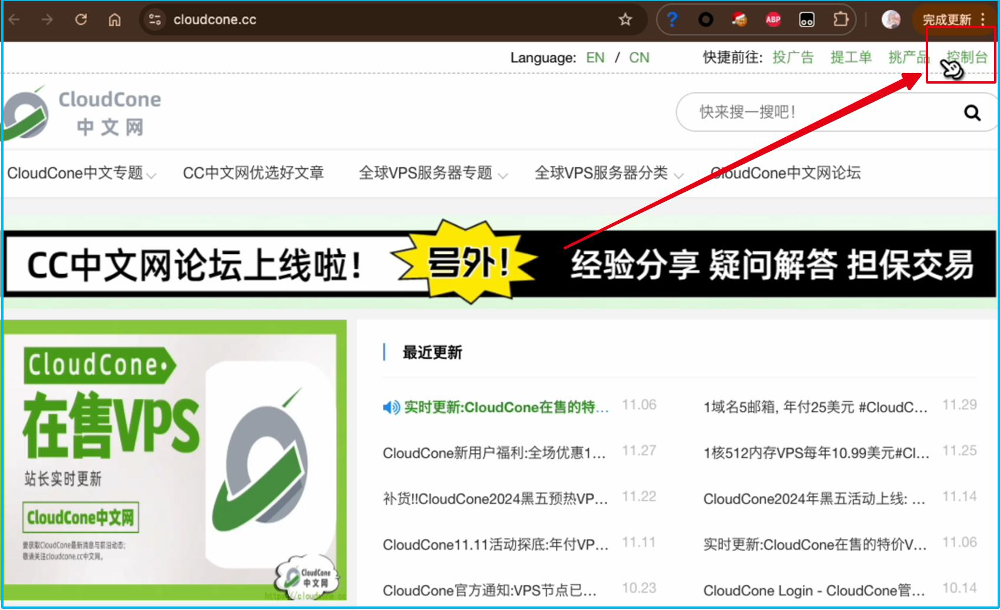Open 1域名5邮箱, 年付25美元 article
Image resolution: width=1000 pixels, height=610 pixels.
tap(816, 407)
